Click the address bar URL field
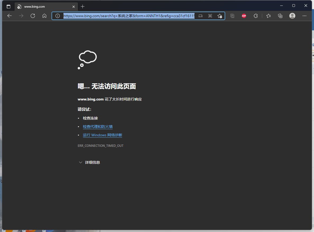This screenshot has width=314, height=232. (129, 16)
